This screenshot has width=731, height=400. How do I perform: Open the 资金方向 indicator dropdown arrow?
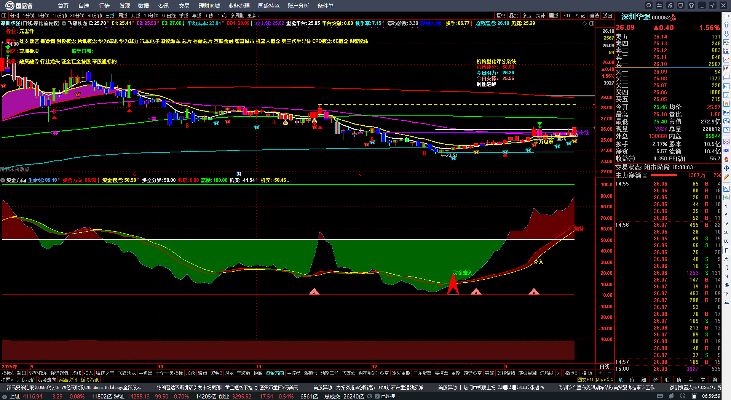coord(3,180)
